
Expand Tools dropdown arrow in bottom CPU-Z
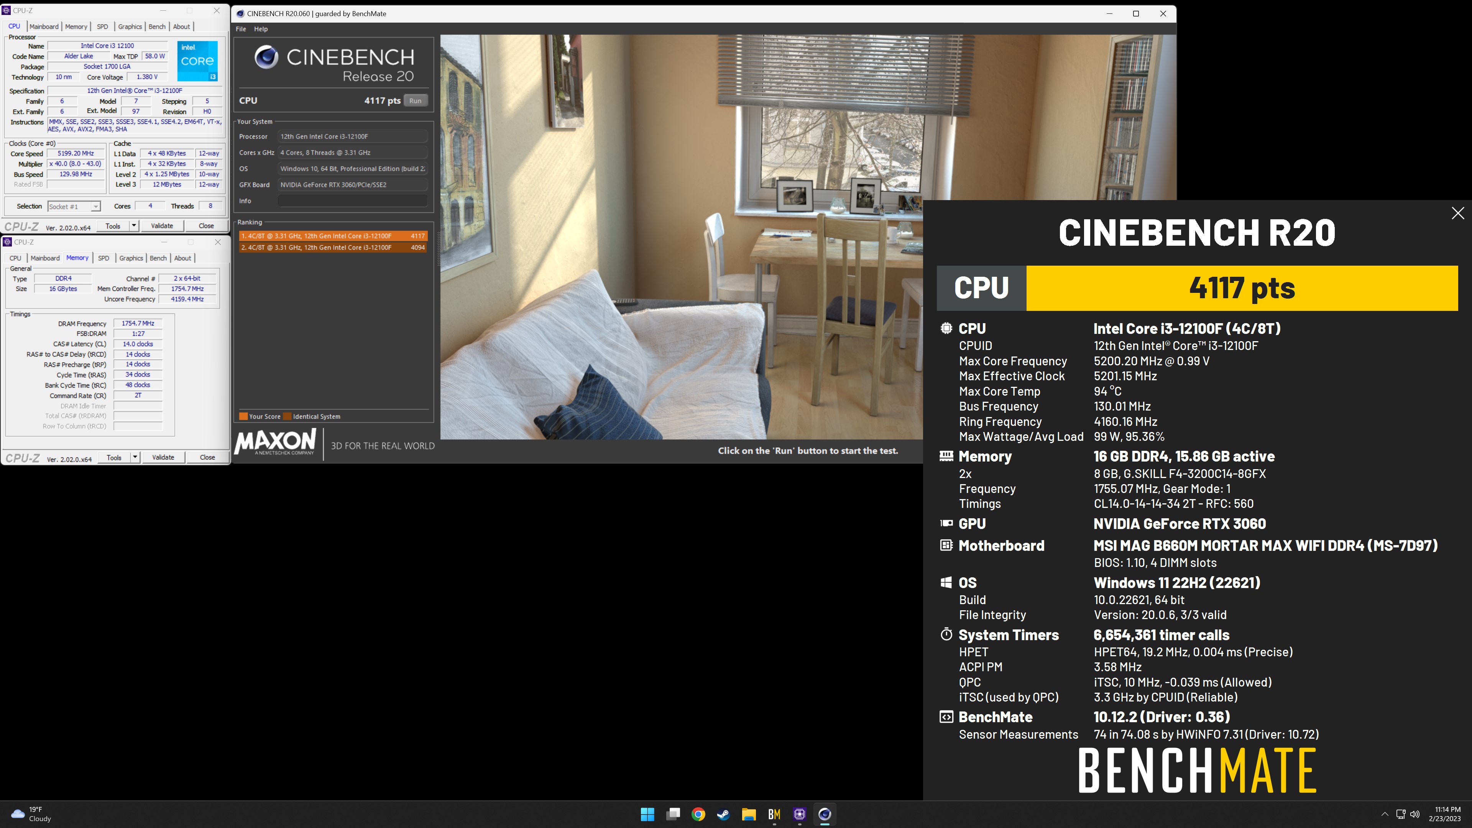135,457
